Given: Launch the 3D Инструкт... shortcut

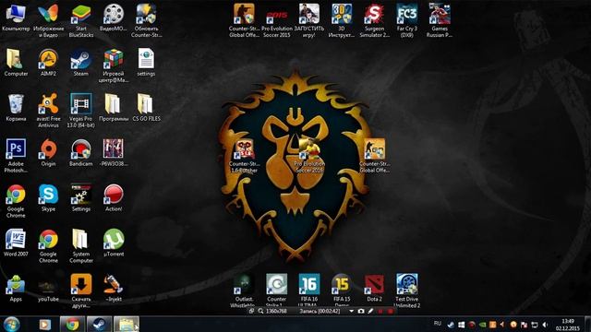Looking at the screenshot, I should 342,20.
